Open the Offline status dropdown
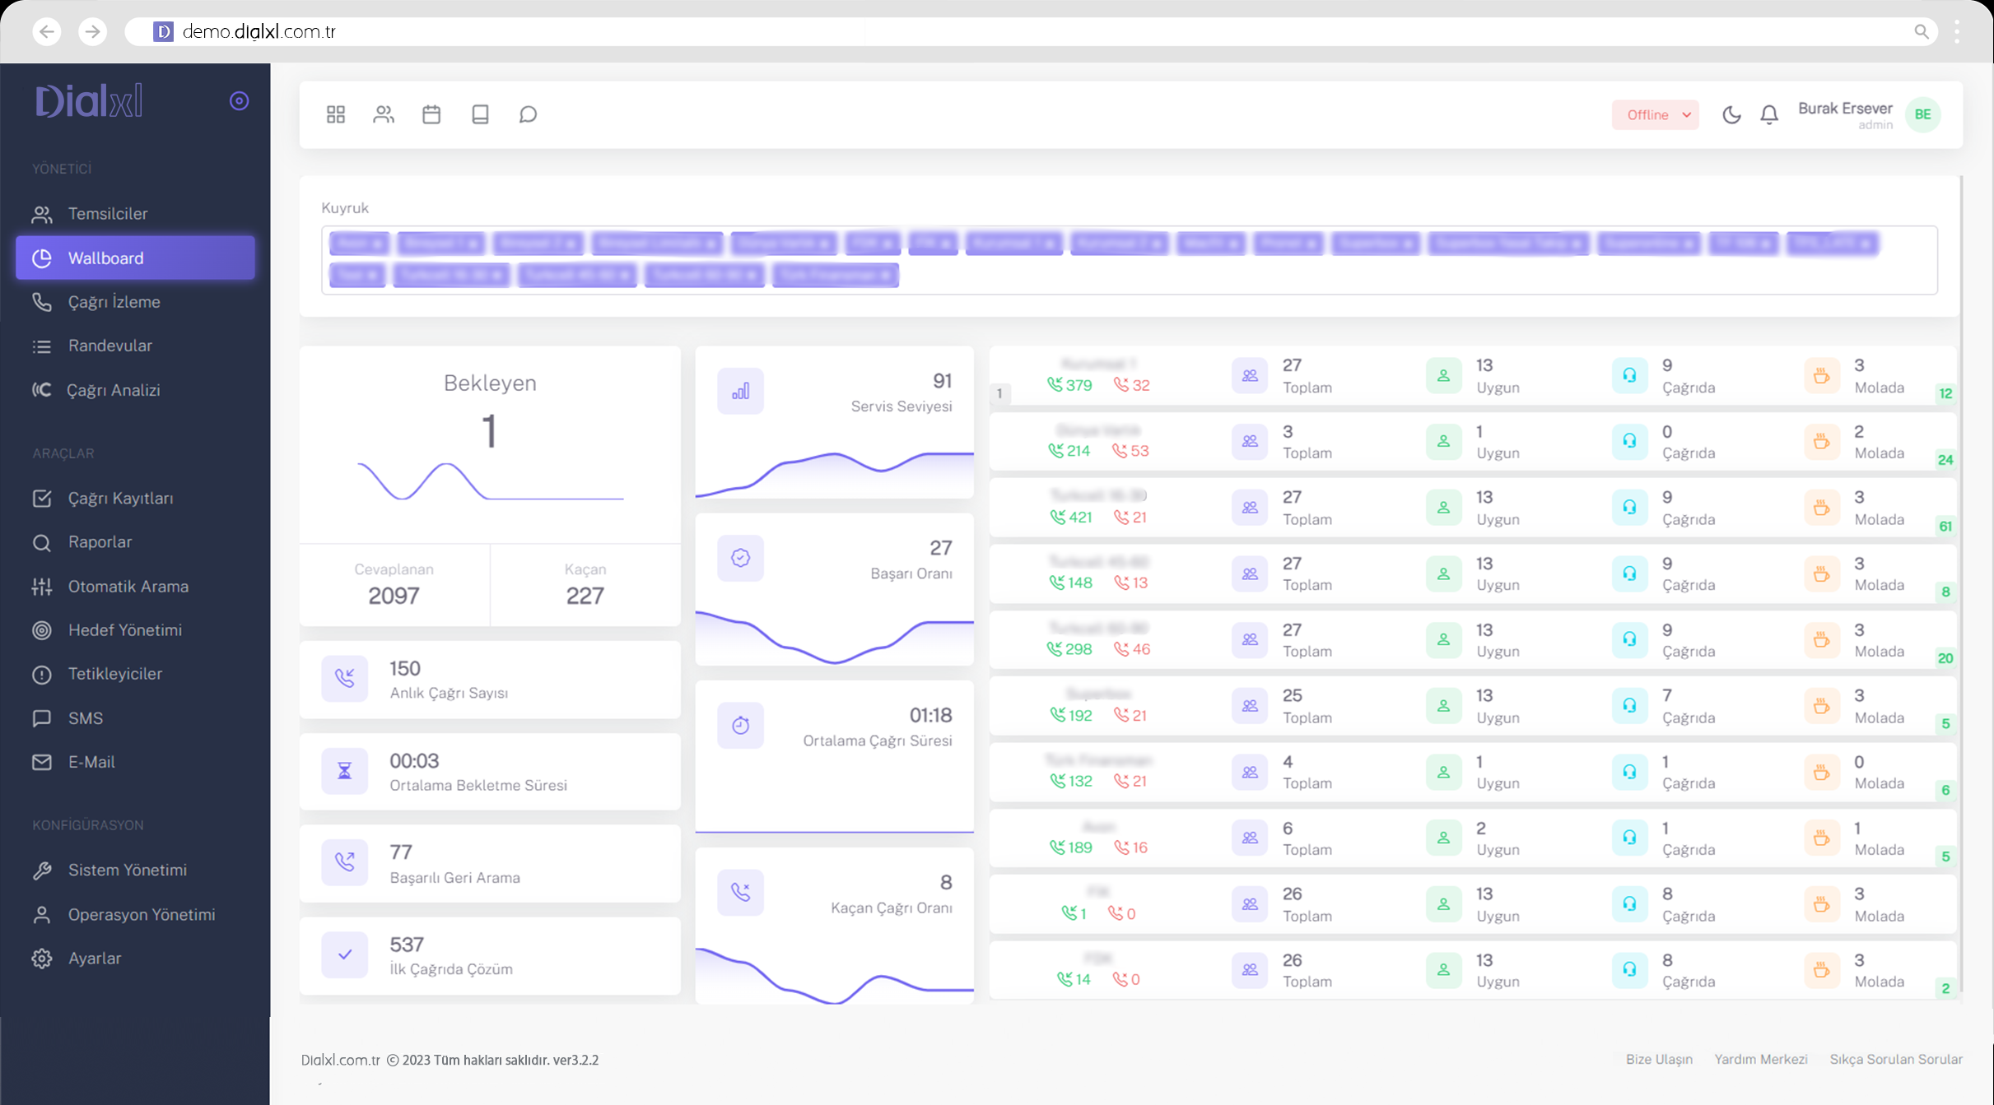The width and height of the screenshot is (1994, 1105). (x=1655, y=114)
